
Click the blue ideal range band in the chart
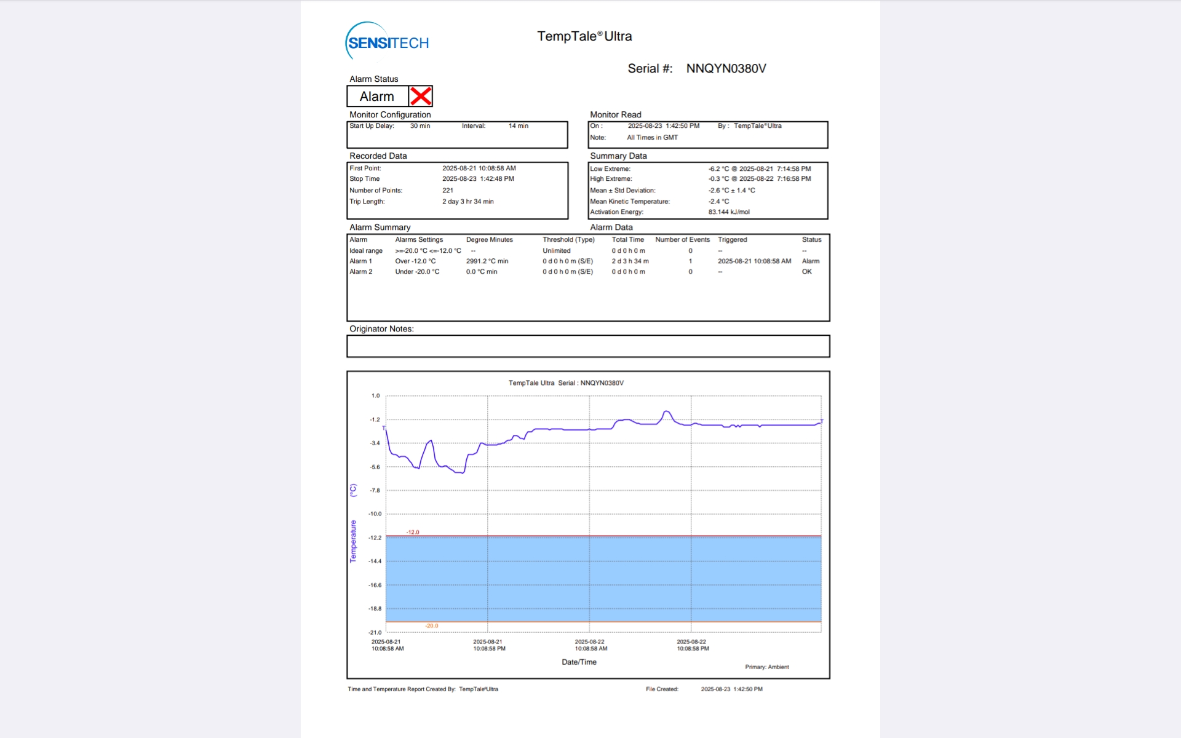(603, 578)
